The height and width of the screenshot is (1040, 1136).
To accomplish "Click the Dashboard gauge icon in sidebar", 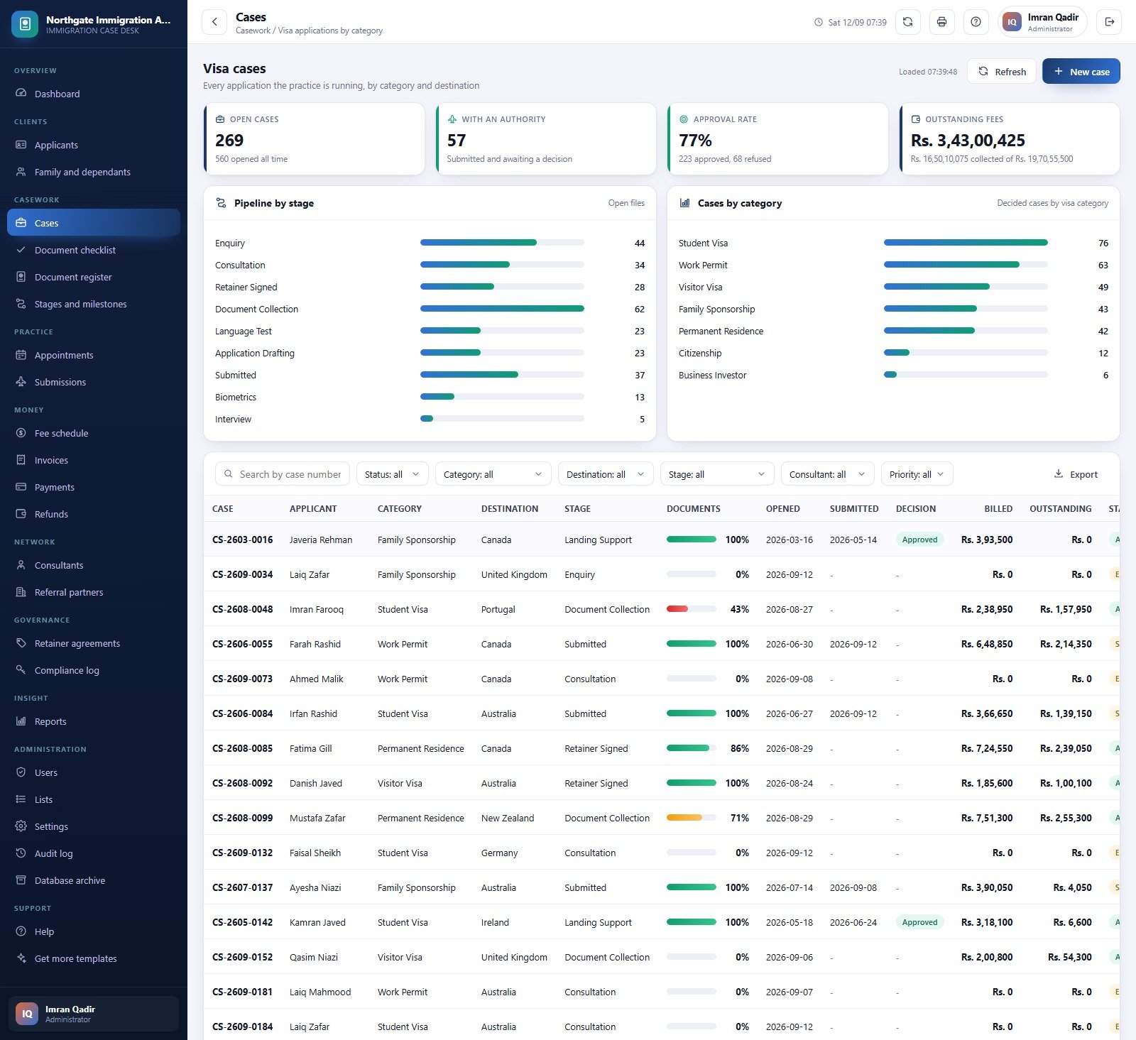I will (x=21, y=94).
